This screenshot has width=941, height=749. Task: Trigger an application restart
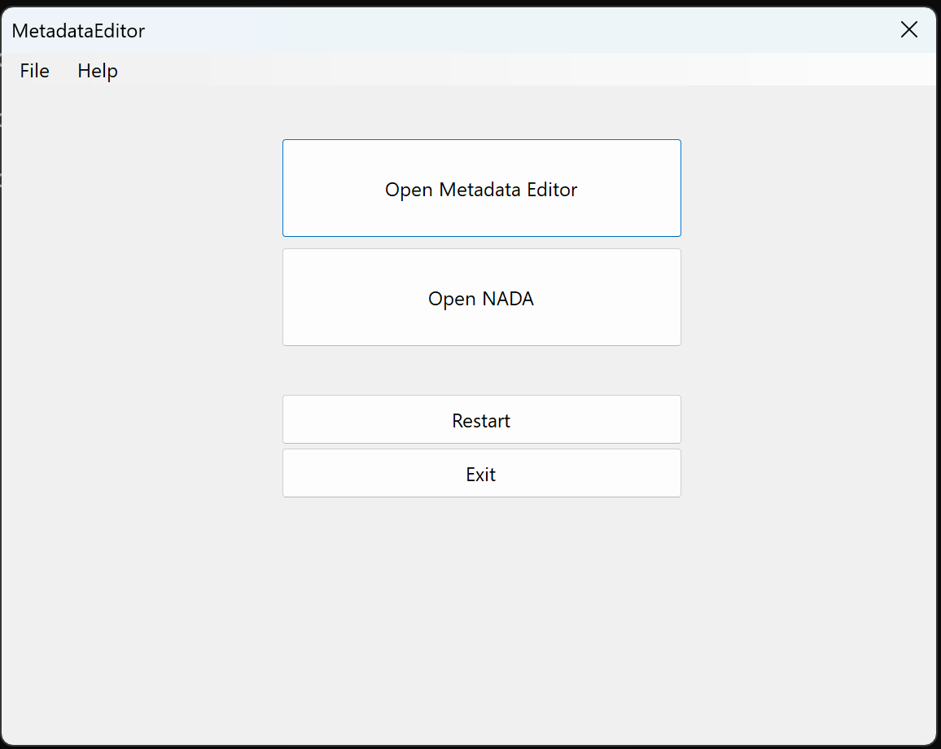tap(481, 420)
